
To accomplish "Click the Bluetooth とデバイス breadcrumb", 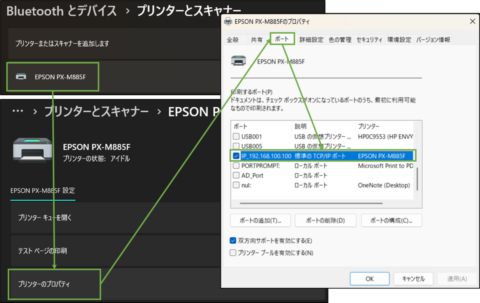I will [62, 11].
